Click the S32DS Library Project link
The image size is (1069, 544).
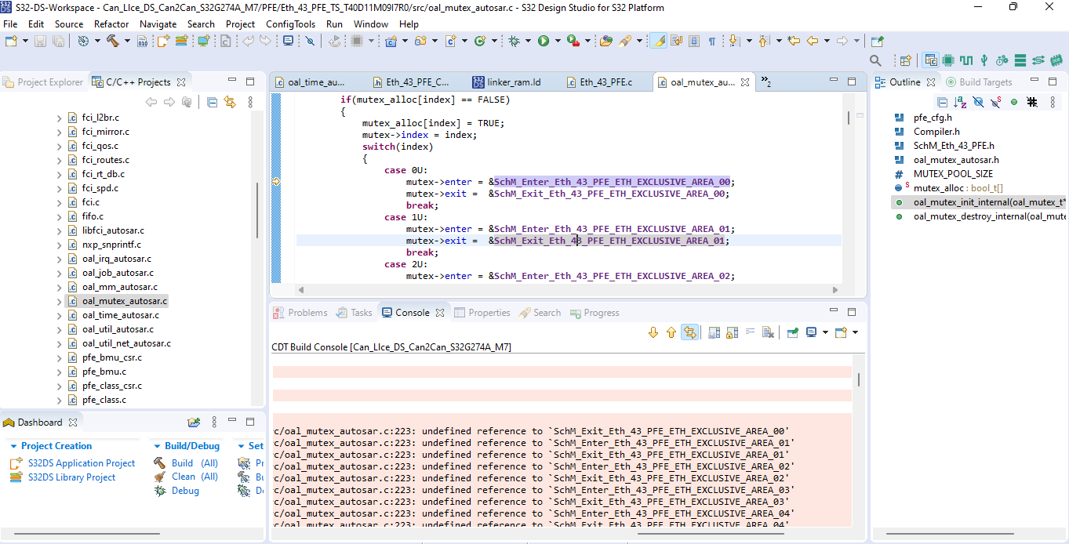point(71,477)
